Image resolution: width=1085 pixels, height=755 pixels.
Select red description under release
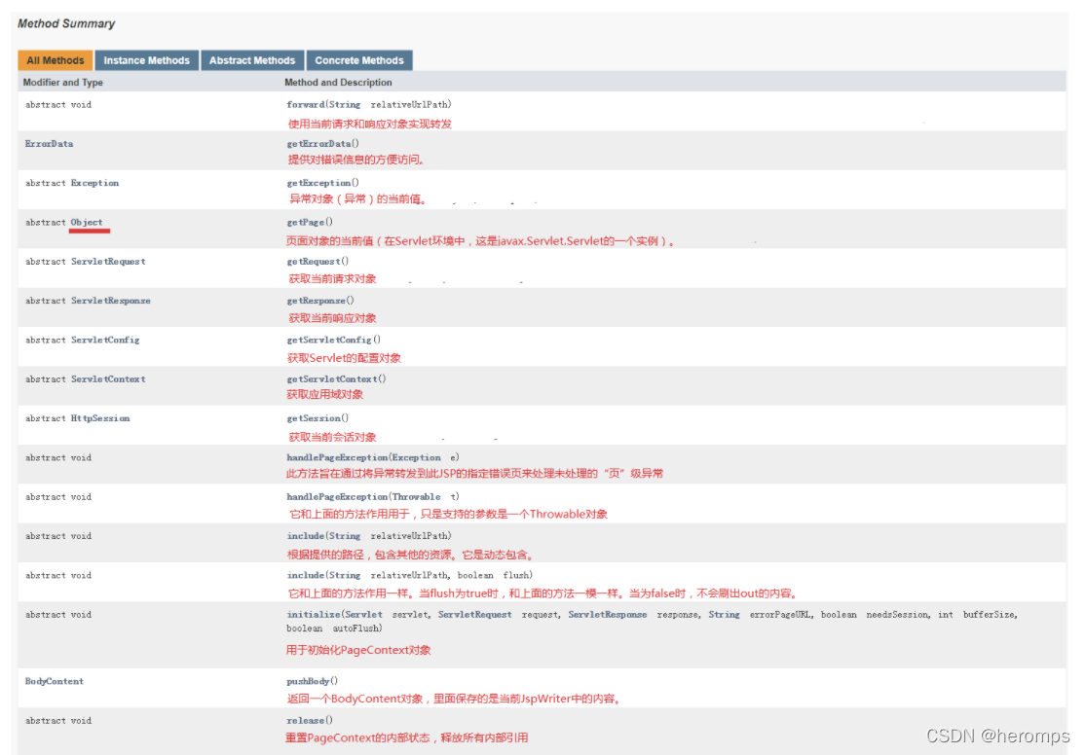click(407, 738)
